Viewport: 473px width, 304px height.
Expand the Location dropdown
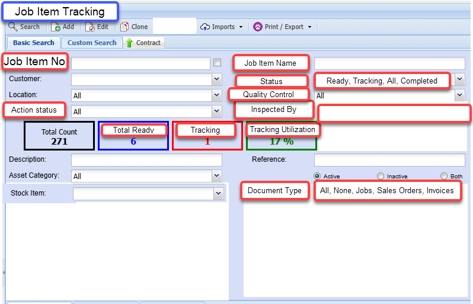(x=216, y=95)
